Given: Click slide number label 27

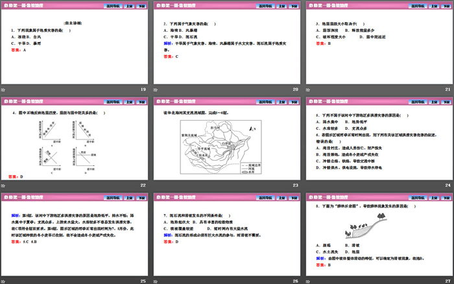Looking at the screenshot, I should [x=448, y=281].
